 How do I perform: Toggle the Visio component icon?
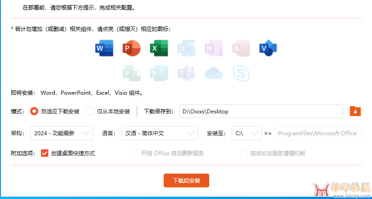[268, 48]
